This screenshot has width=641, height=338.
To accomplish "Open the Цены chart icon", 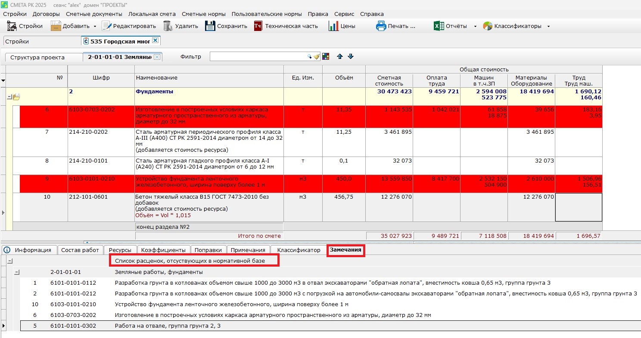I will tap(333, 26).
